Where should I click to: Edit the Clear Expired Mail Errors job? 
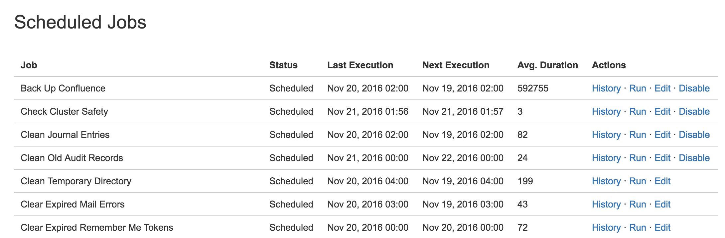662,204
